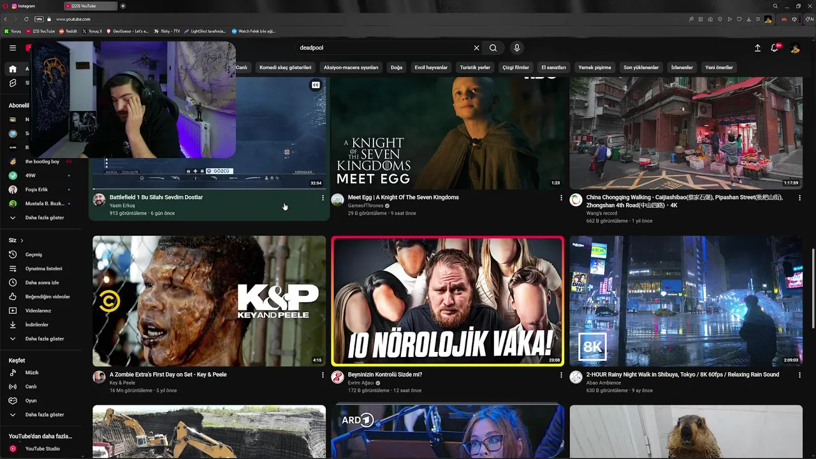Open YouTube notifications bell

point(775,48)
